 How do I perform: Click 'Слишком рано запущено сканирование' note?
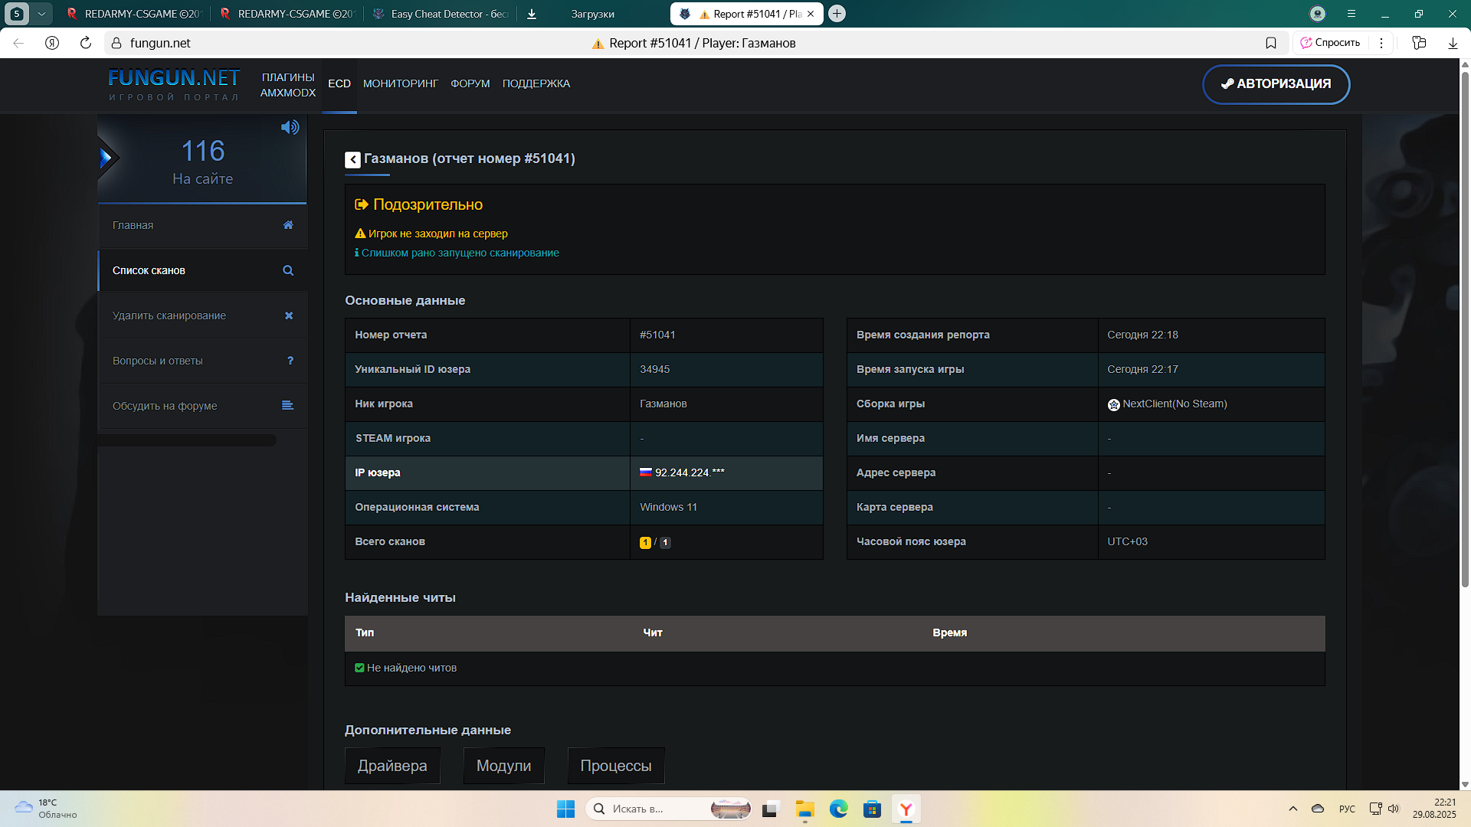coord(460,253)
